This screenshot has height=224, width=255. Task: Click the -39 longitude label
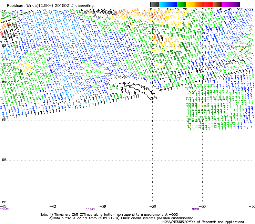(103, 206)
